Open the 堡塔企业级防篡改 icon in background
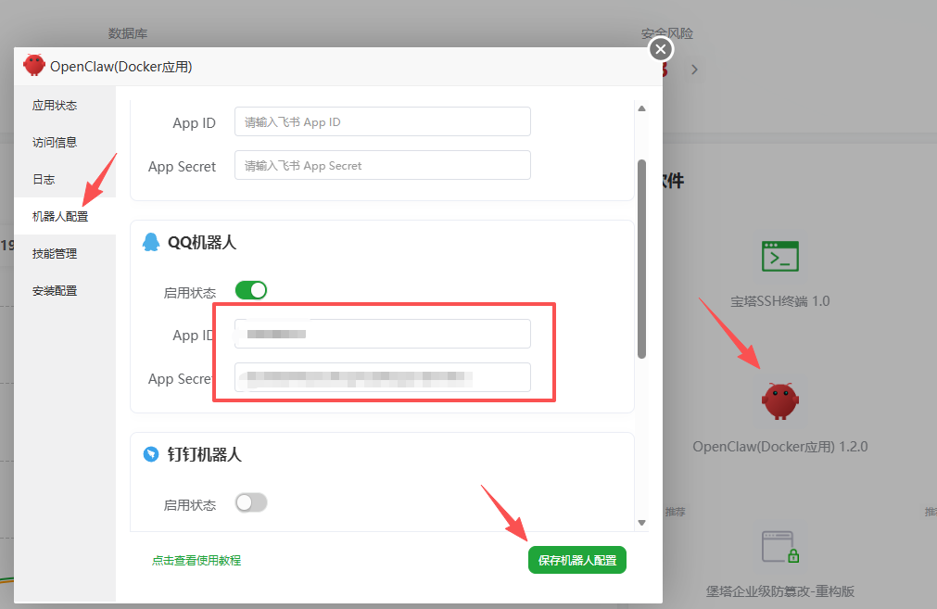Viewport: 937px width, 609px height. [779, 546]
